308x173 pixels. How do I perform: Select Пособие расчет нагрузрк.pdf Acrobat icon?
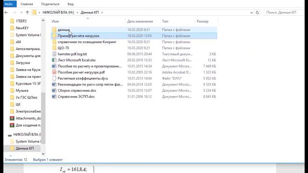point(54,72)
